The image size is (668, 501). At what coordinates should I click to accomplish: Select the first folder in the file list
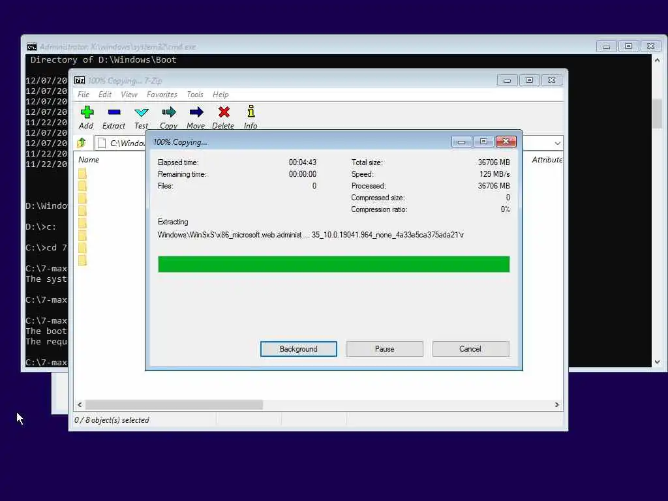tap(82, 174)
